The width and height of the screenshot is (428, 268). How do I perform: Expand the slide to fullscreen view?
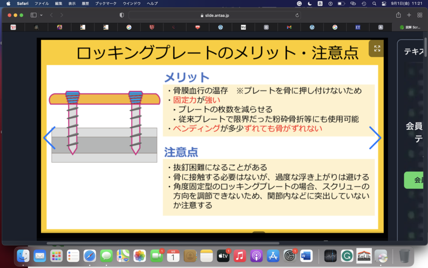[x=377, y=49]
